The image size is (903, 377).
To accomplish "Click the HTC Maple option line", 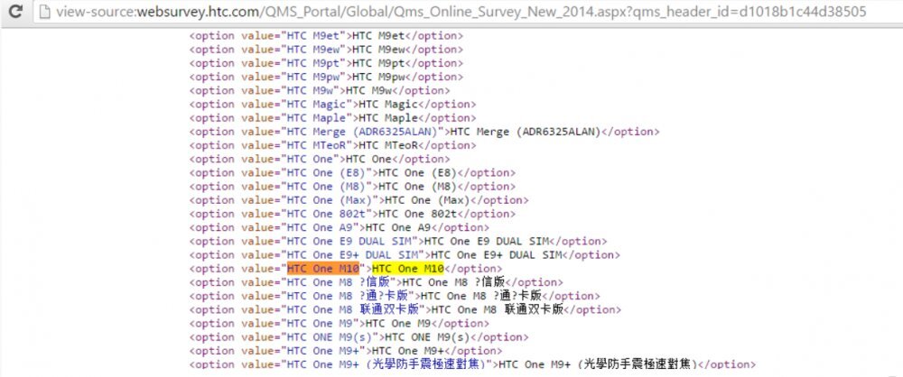I will click(x=332, y=118).
